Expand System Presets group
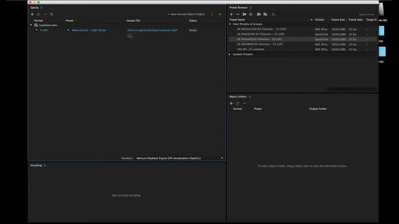This screenshot has width=399, height=224. 229,54
